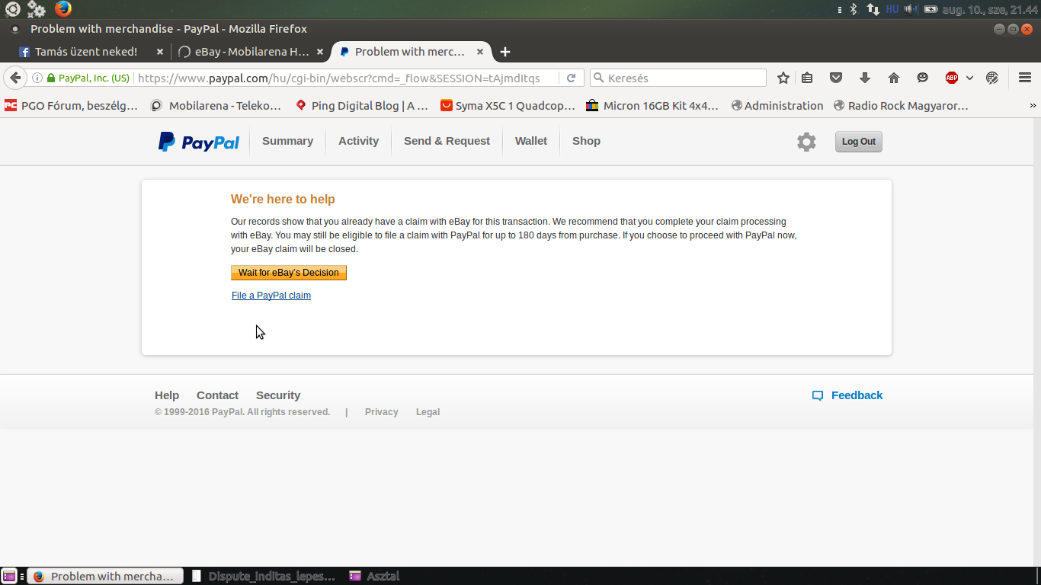Open the smiley chat toolbar icon
Image resolution: width=1041 pixels, height=585 pixels.
point(923,78)
